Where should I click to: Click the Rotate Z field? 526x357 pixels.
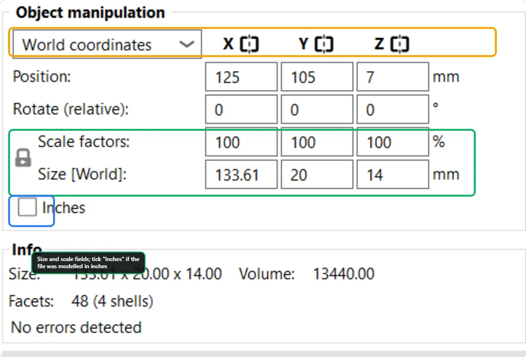[393, 109]
